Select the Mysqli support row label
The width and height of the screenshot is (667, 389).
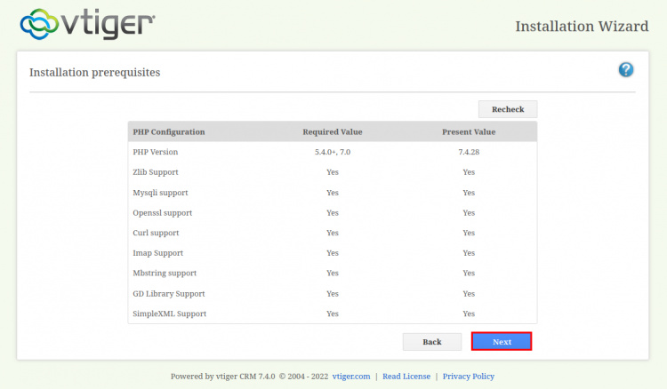click(x=160, y=193)
